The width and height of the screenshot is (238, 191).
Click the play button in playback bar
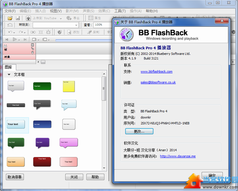point(15,39)
